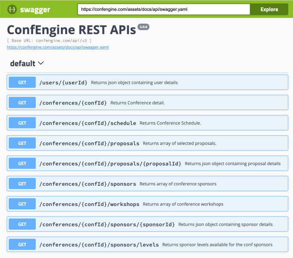Click 'Returns json object containing sponsor details'
Image resolution: width=293 pixels, height=258 pixels.
coord(226,224)
